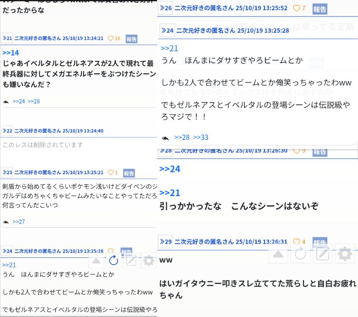Viewport: 358px width, 317px height.
Task: Open settings gear in right toolbar
Action: pyautogui.click(x=345, y=253)
